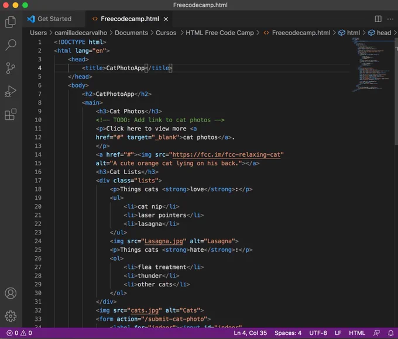Click the html lang="en" tag line
The image size is (398, 339).
pyautogui.click(x=82, y=51)
